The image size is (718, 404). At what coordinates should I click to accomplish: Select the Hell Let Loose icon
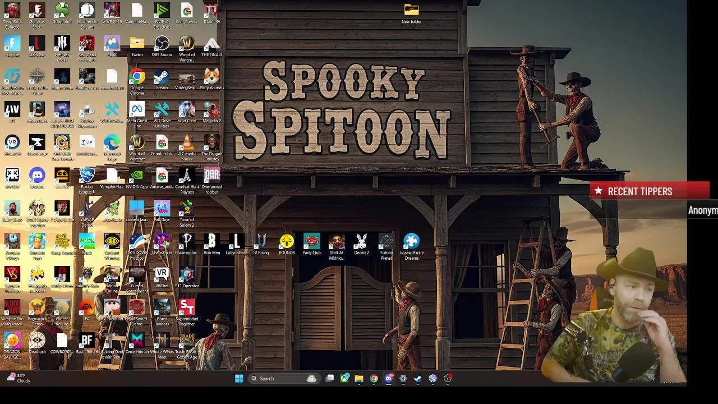[62, 48]
